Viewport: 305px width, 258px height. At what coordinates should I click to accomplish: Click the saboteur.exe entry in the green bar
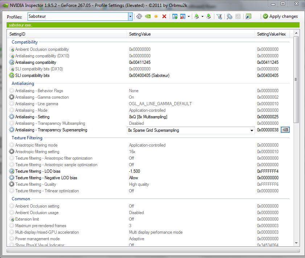pyautogui.click(x=20, y=25)
